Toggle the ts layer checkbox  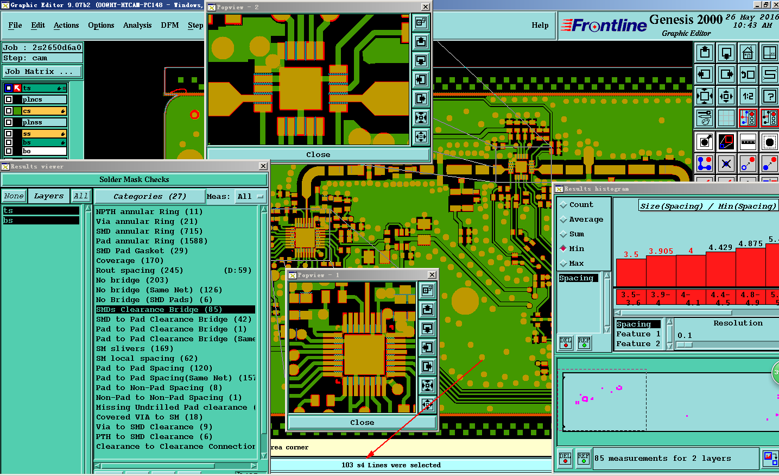[x=9, y=88]
